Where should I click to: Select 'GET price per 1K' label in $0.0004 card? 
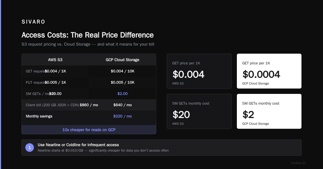(256, 63)
